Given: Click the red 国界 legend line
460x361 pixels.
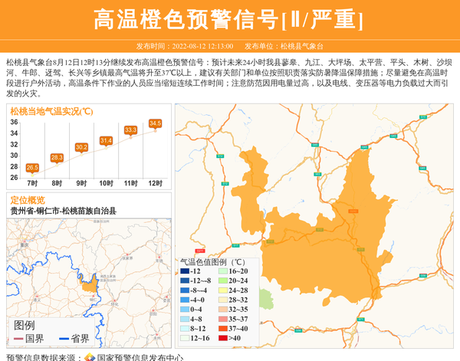Looking at the screenshot, I should tap(18, 339).
